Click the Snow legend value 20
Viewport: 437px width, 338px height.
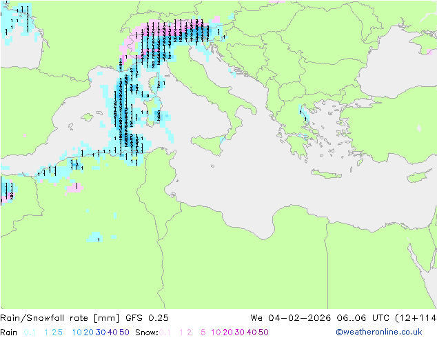click(228, 332)
